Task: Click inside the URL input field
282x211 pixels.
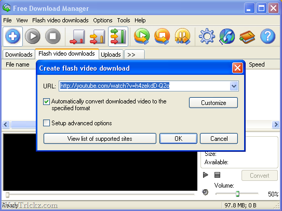Action: tap(144, 86)
